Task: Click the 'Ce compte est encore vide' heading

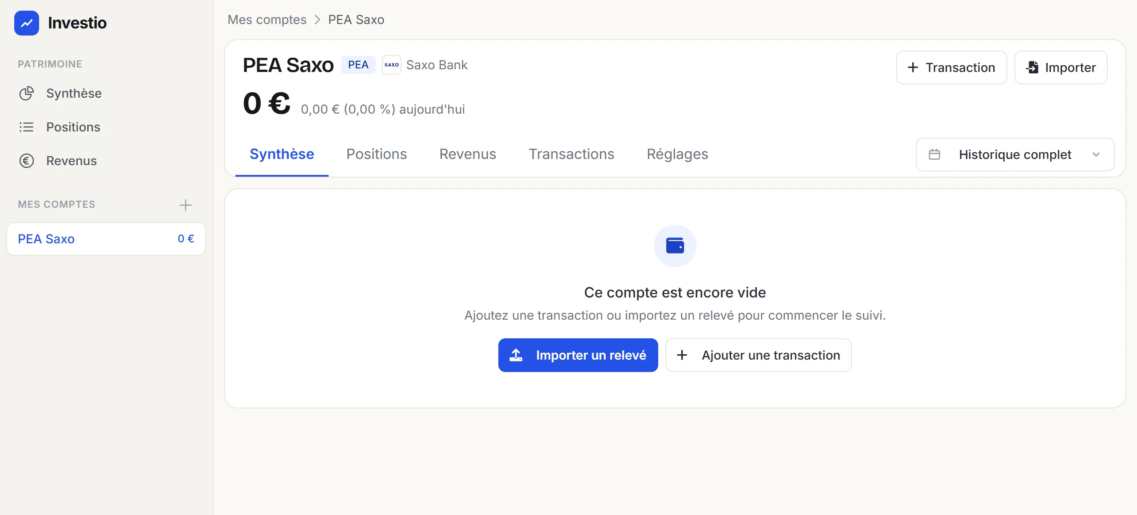Action: [675, 293]
